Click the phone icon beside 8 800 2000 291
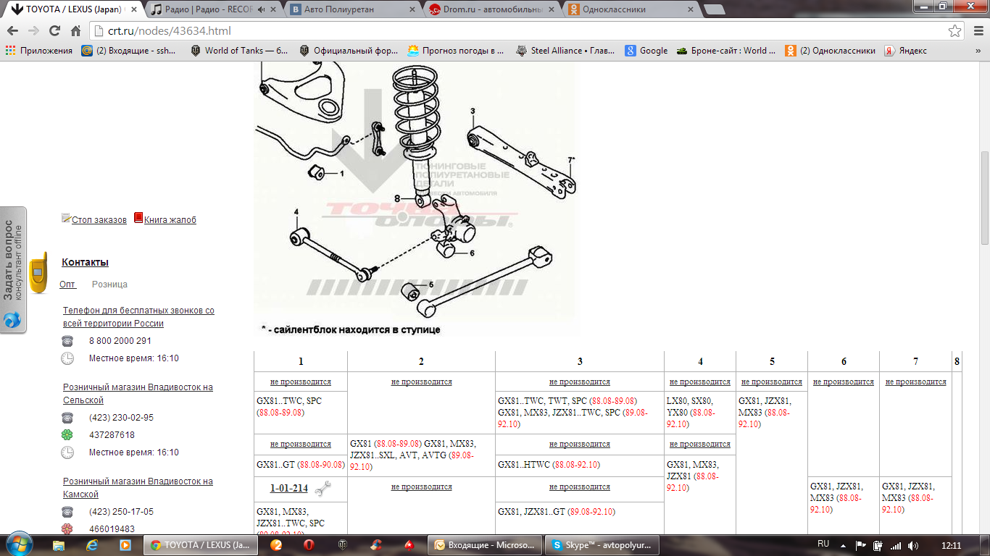Viewport: 990px width, 556px height. [67, 341]
